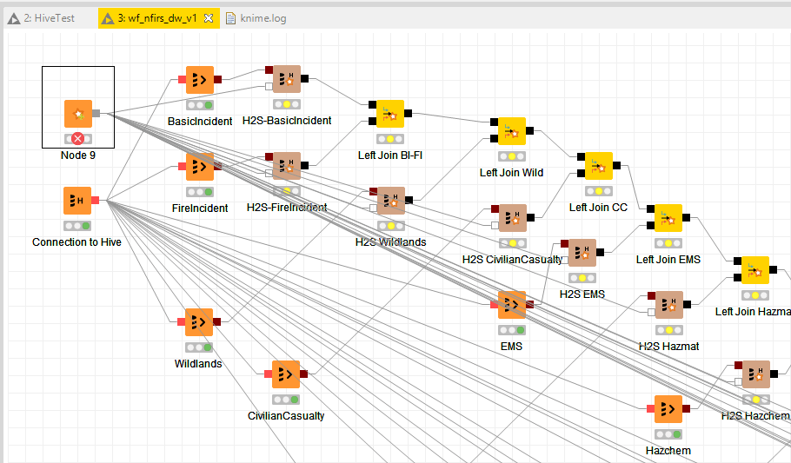Image resolution: width=791 pixels, height=463 pixels.
Task: Click the status light under Left Join Wild
Action: pyautogui.click(x=511, y=156)
